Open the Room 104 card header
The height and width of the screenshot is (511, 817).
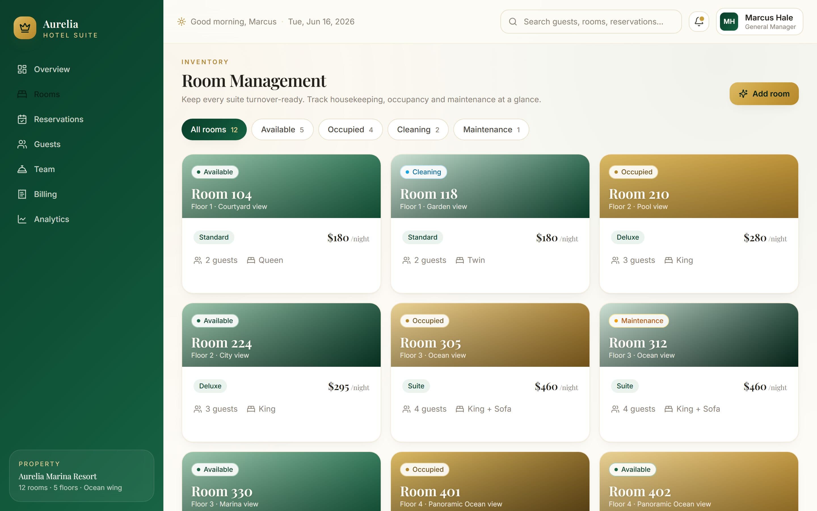point(281,186)
